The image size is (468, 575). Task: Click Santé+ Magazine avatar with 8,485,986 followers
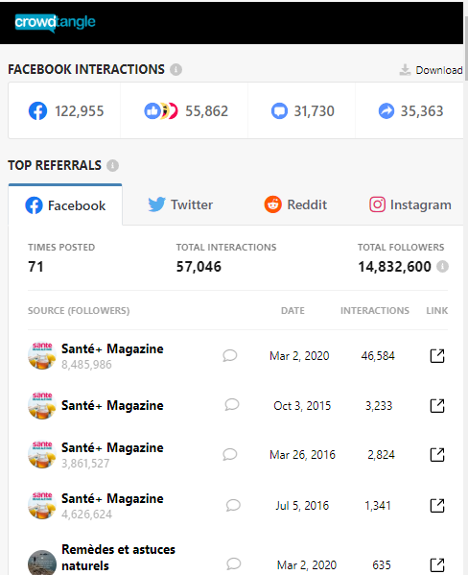[x=42, y=356]
